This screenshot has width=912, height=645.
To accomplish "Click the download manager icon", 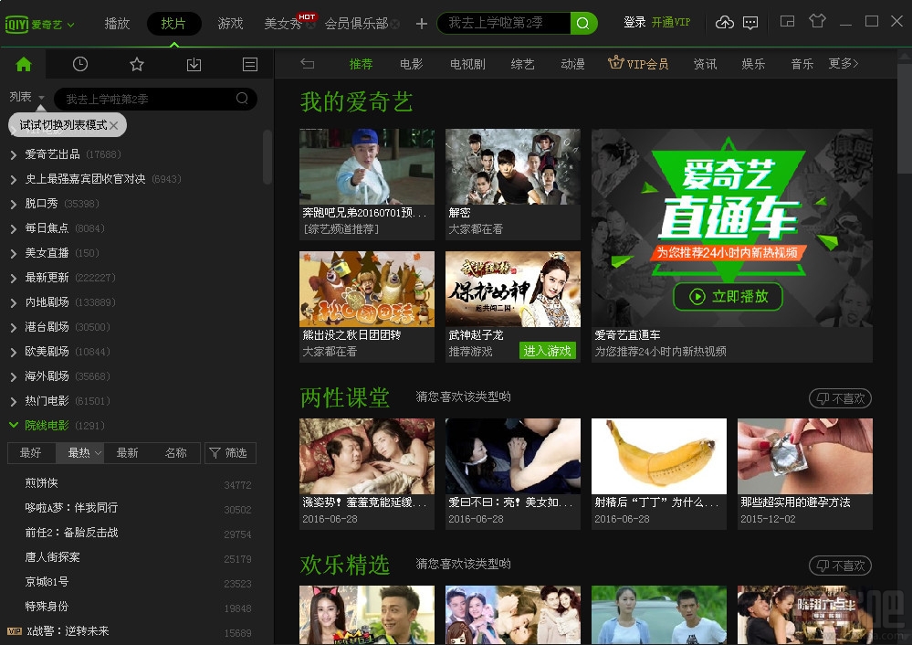I will tap(193, 64).
